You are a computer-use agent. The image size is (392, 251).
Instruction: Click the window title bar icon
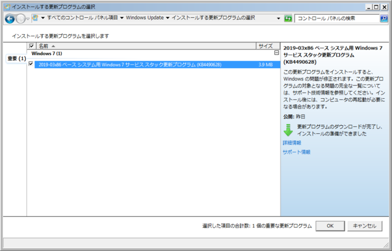point(7,7)
